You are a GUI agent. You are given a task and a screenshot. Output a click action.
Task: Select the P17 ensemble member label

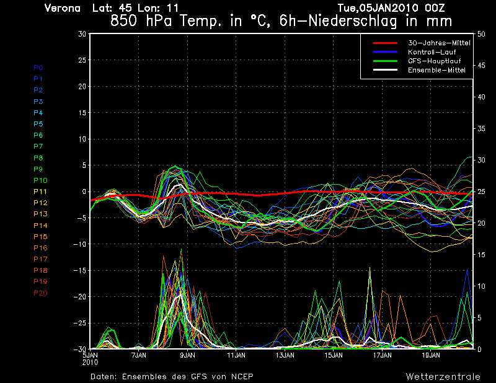pos(40,259)
